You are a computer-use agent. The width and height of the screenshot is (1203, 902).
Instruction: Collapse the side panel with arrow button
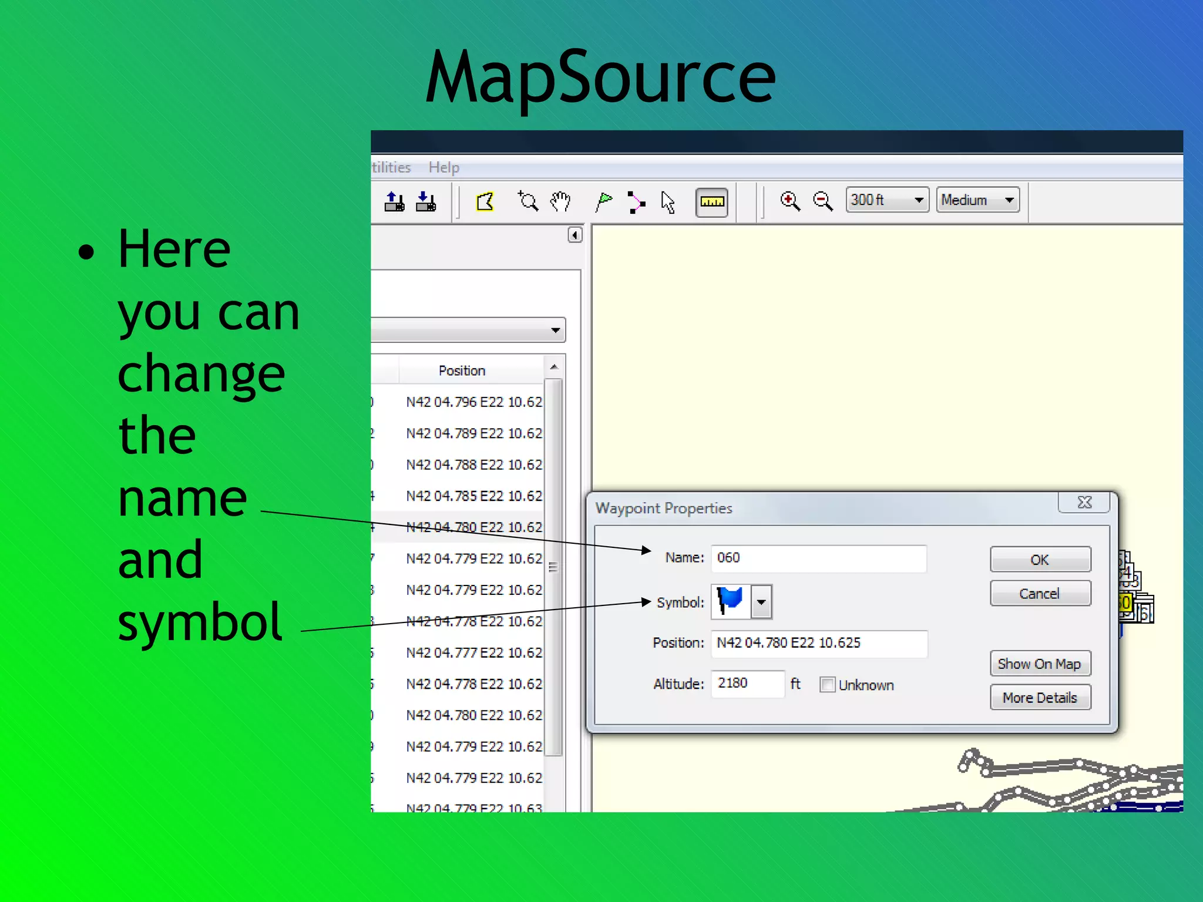(x=575, y=235)
